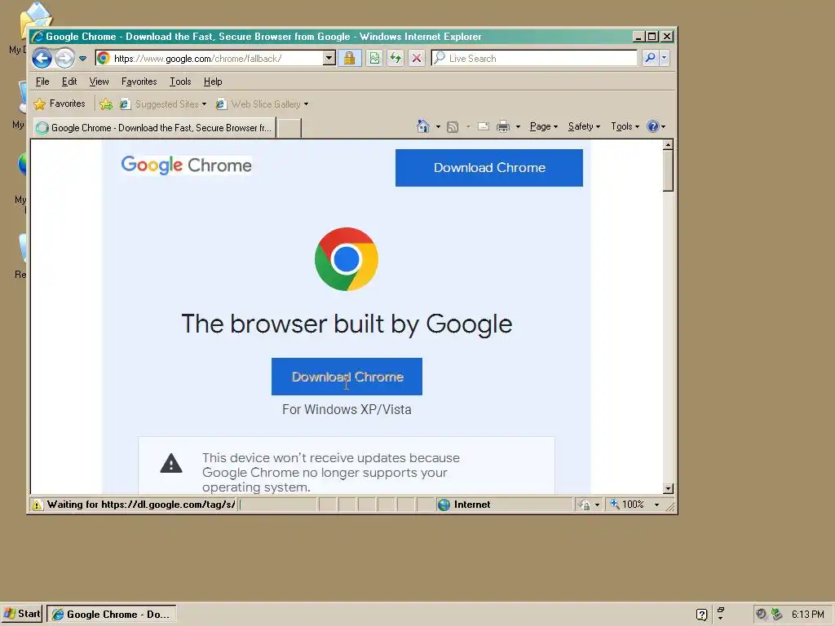Screen dimensions: 835x626
Task: Click the 6:13 PM clock
Action: pyautogui.click(x=807, y=615)
